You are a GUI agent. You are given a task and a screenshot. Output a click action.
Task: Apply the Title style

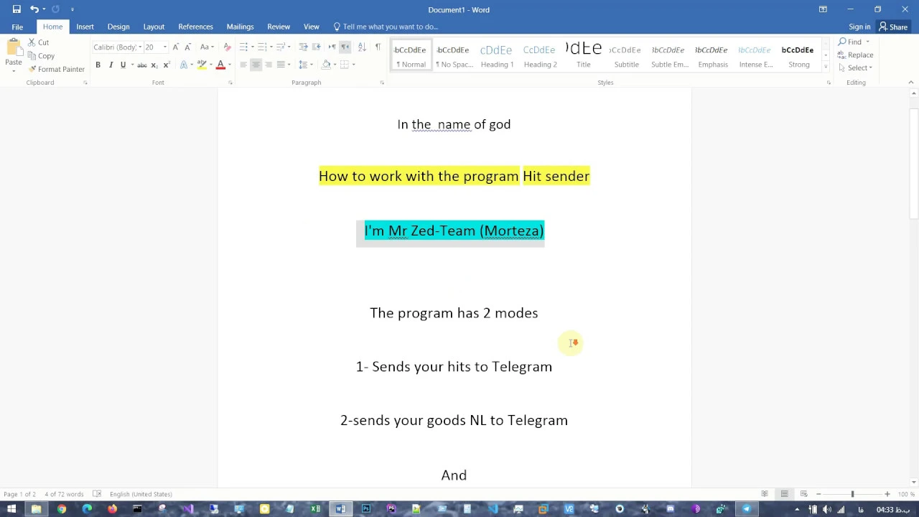click(584, 56)
